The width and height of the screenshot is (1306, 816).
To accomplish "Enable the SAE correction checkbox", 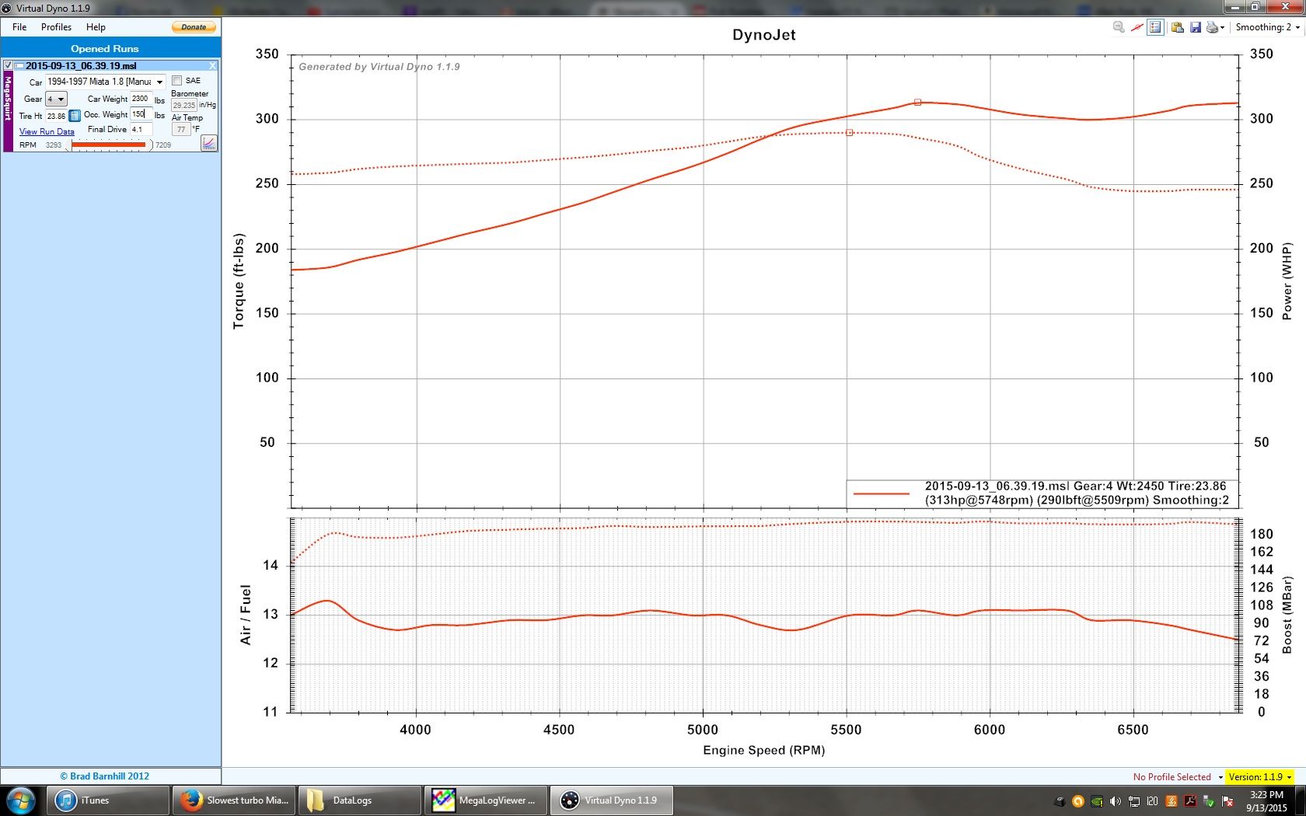I will [x=176, y=81].
